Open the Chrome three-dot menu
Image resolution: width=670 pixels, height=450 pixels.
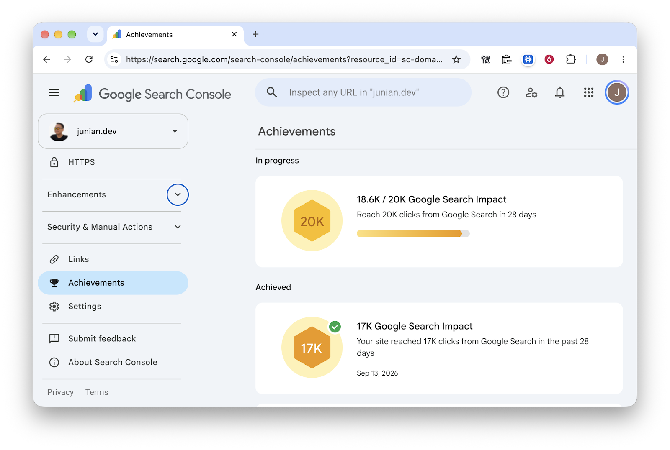[x=624, y=59]
